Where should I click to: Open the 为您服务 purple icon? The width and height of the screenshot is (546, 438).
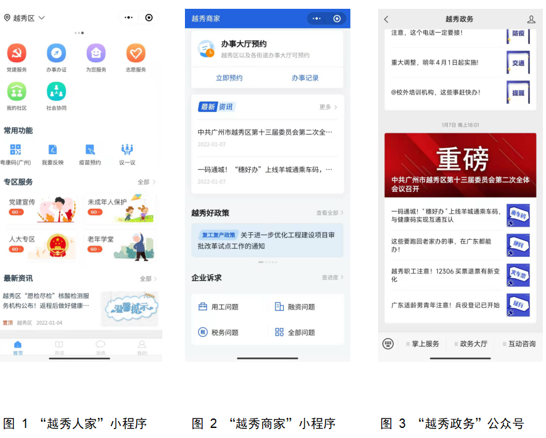96,53
